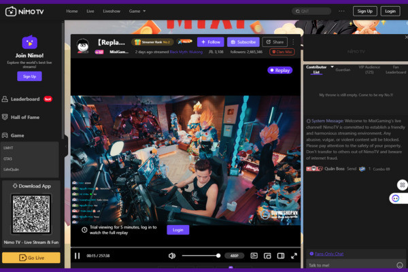Screen dimensions: 408x272
Task: Click the video progress bar
Action: coord(186,247)
